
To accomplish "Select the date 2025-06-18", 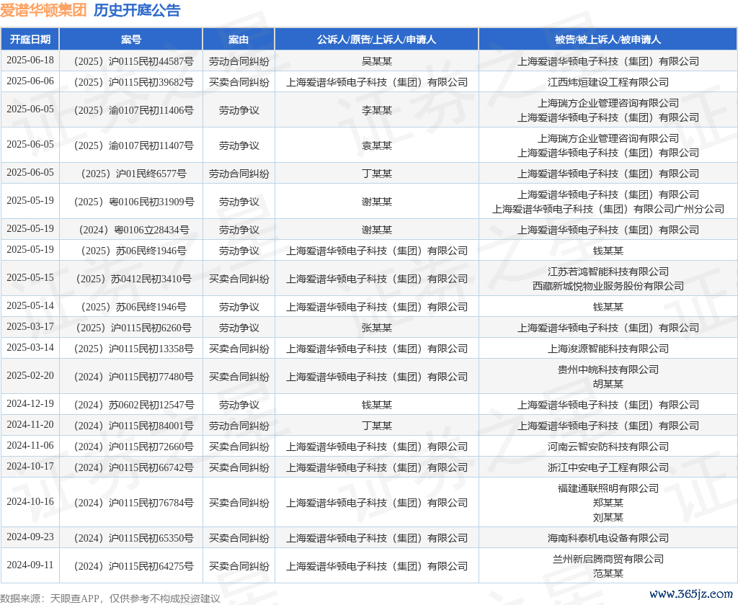I will [30, 60].
